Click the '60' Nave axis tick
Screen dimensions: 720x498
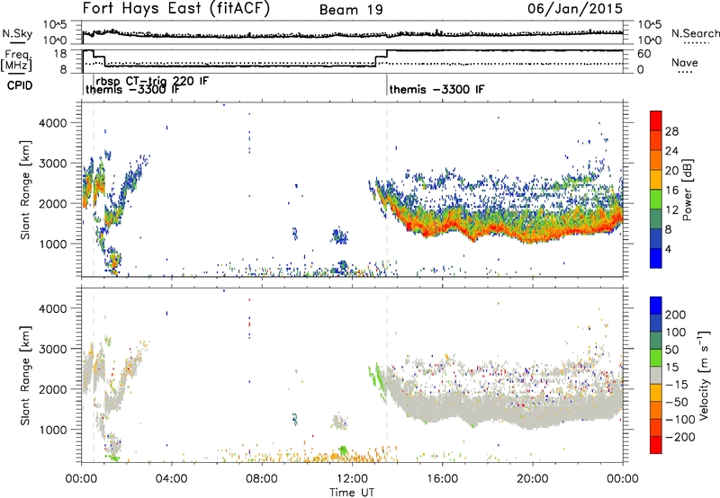pos(644,54)
